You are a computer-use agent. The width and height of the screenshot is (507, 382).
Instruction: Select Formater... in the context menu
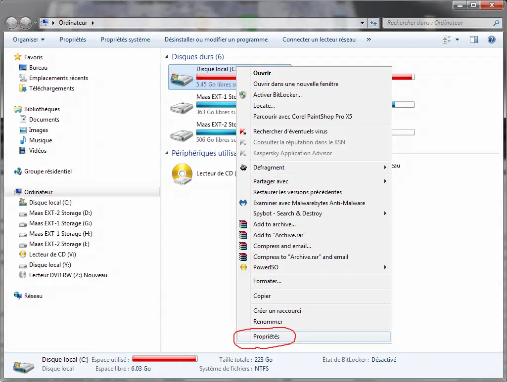314,281
